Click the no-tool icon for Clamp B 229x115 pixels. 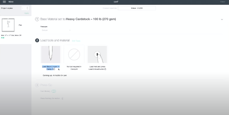(x=74, y=54)
